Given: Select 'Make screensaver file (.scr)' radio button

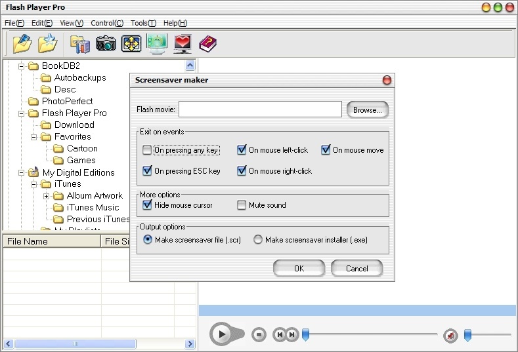Looking at the screenshot, I should [x=148, y=239].
